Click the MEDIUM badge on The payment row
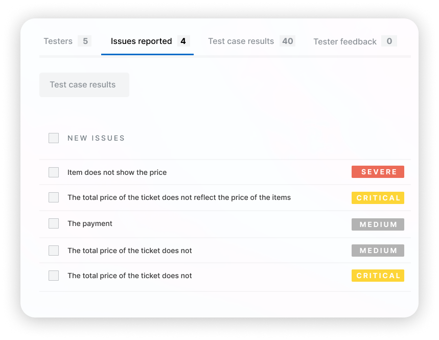439x340 pixels. tap(378, 224)
